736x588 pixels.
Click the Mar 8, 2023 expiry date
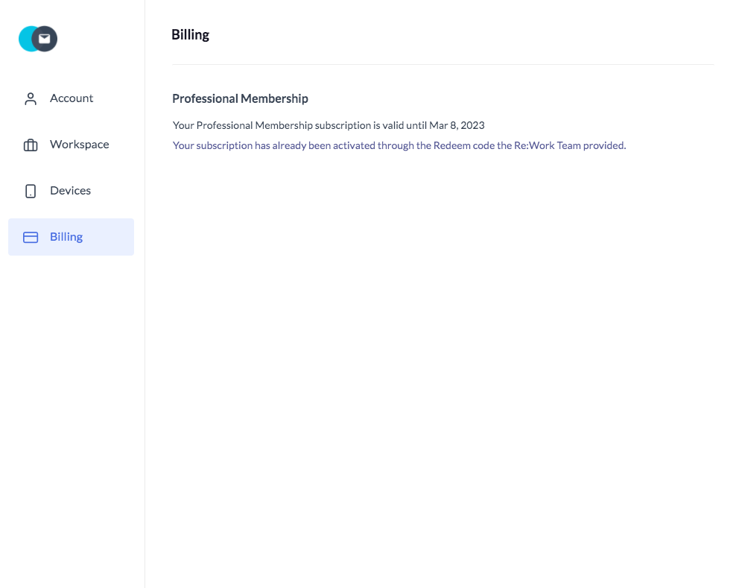[457, 125]
